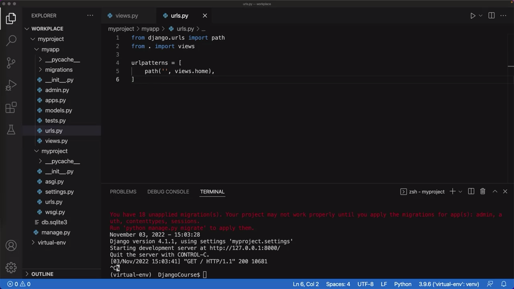Click the Spaces: 4 indentation setting
The height and width of the screenshot is (289, 514).
click(x=338, y=284)
